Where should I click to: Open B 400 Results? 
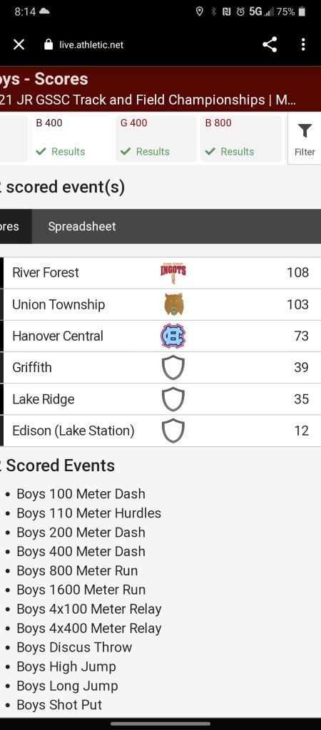pyautogui.click(x=71, y=138)
